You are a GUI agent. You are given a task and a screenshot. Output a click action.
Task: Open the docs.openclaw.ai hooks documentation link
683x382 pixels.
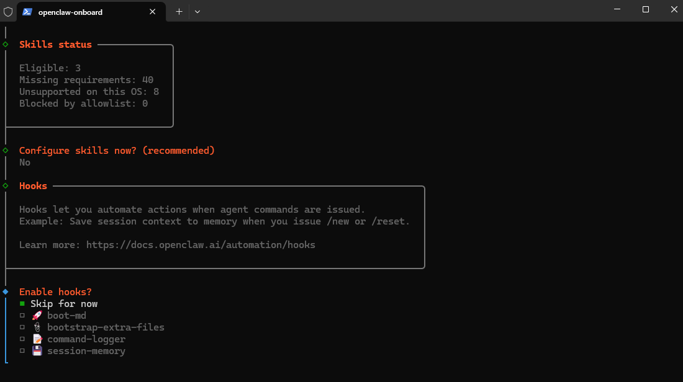(x=201, y=245)
